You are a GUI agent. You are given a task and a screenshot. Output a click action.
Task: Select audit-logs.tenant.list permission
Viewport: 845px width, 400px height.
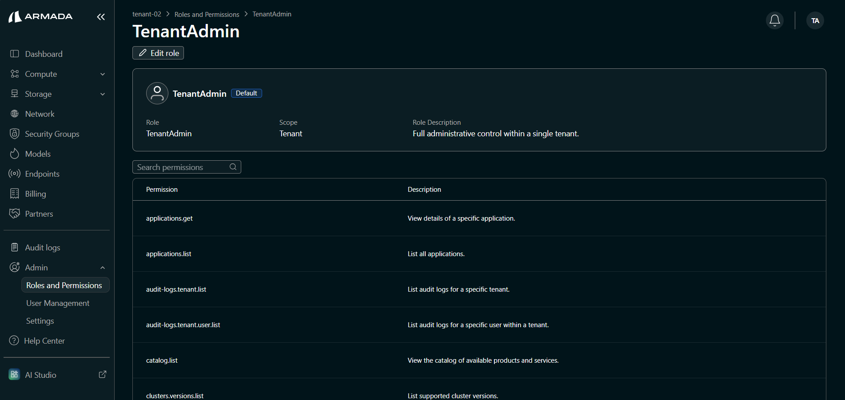click(479, 289)
